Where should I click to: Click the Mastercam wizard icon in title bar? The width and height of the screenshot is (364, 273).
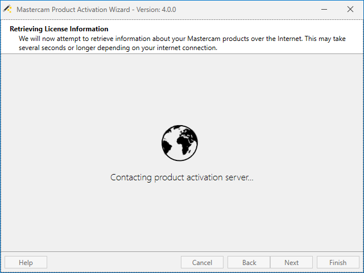8,9
